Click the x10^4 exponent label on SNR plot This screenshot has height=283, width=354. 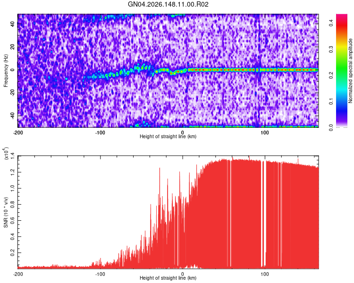[6, 153]
